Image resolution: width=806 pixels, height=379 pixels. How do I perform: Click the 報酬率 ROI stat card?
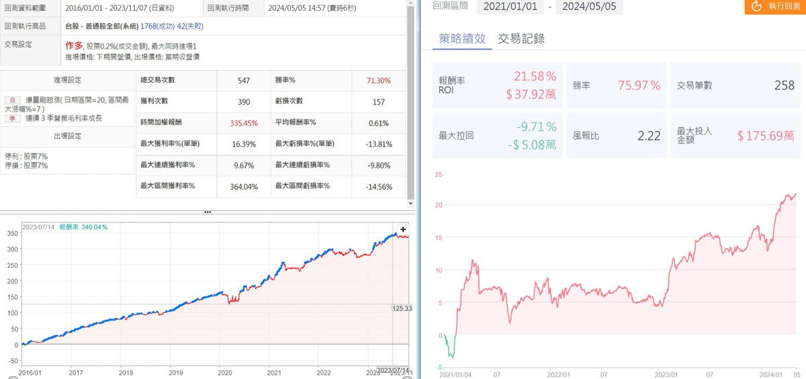pyautogui.click(x=497, y=87)
